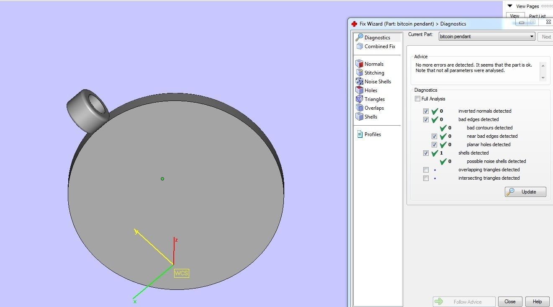Open the Shells fixing page
The height and width of the screenshot is (307, 553).
click(367, 117)
